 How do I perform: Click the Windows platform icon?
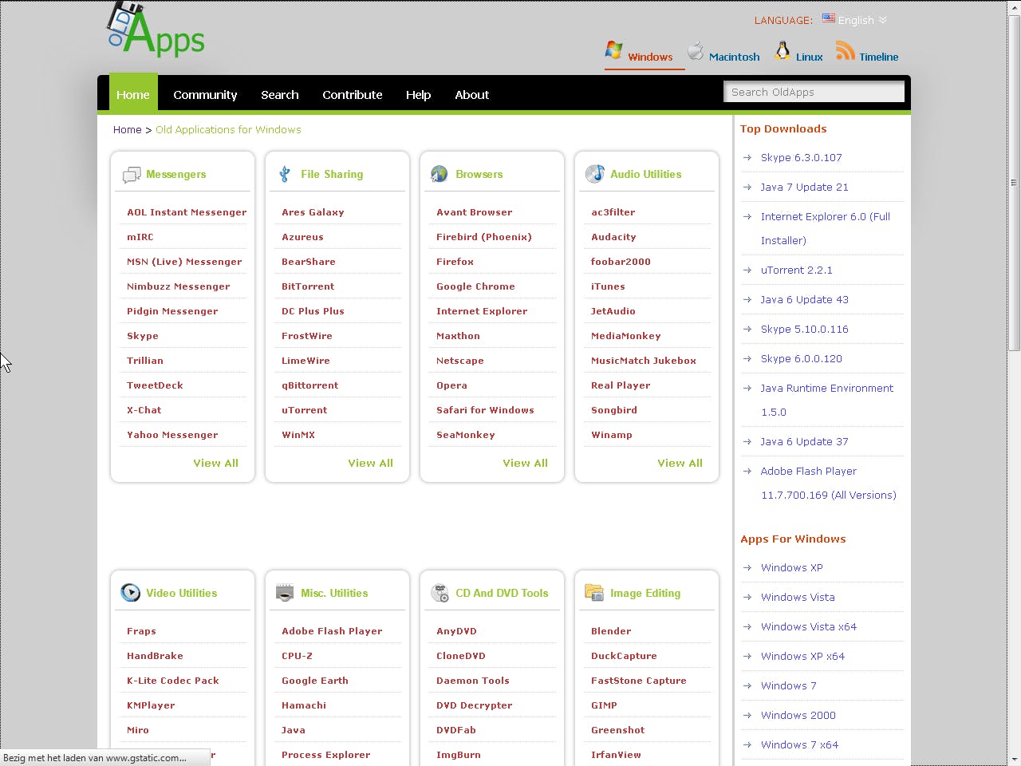(x=613, y=50)
